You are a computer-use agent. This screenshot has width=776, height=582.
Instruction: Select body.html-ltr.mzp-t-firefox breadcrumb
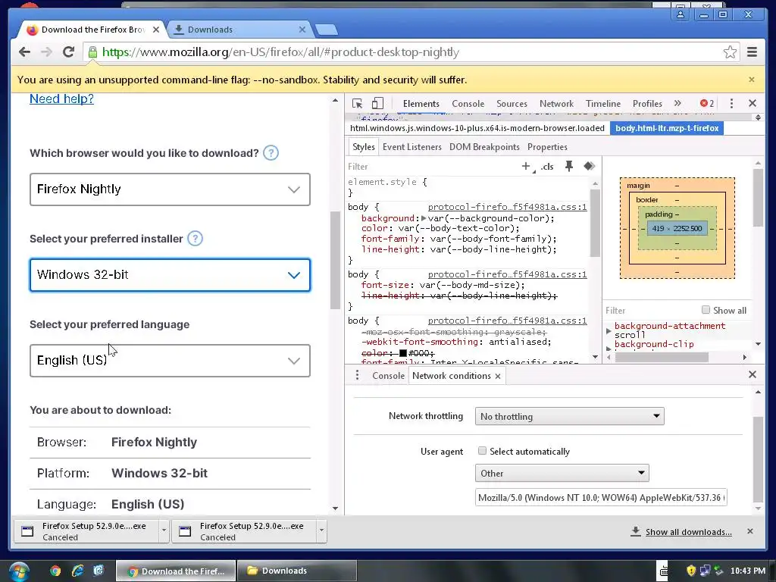[x=667, y=128]
